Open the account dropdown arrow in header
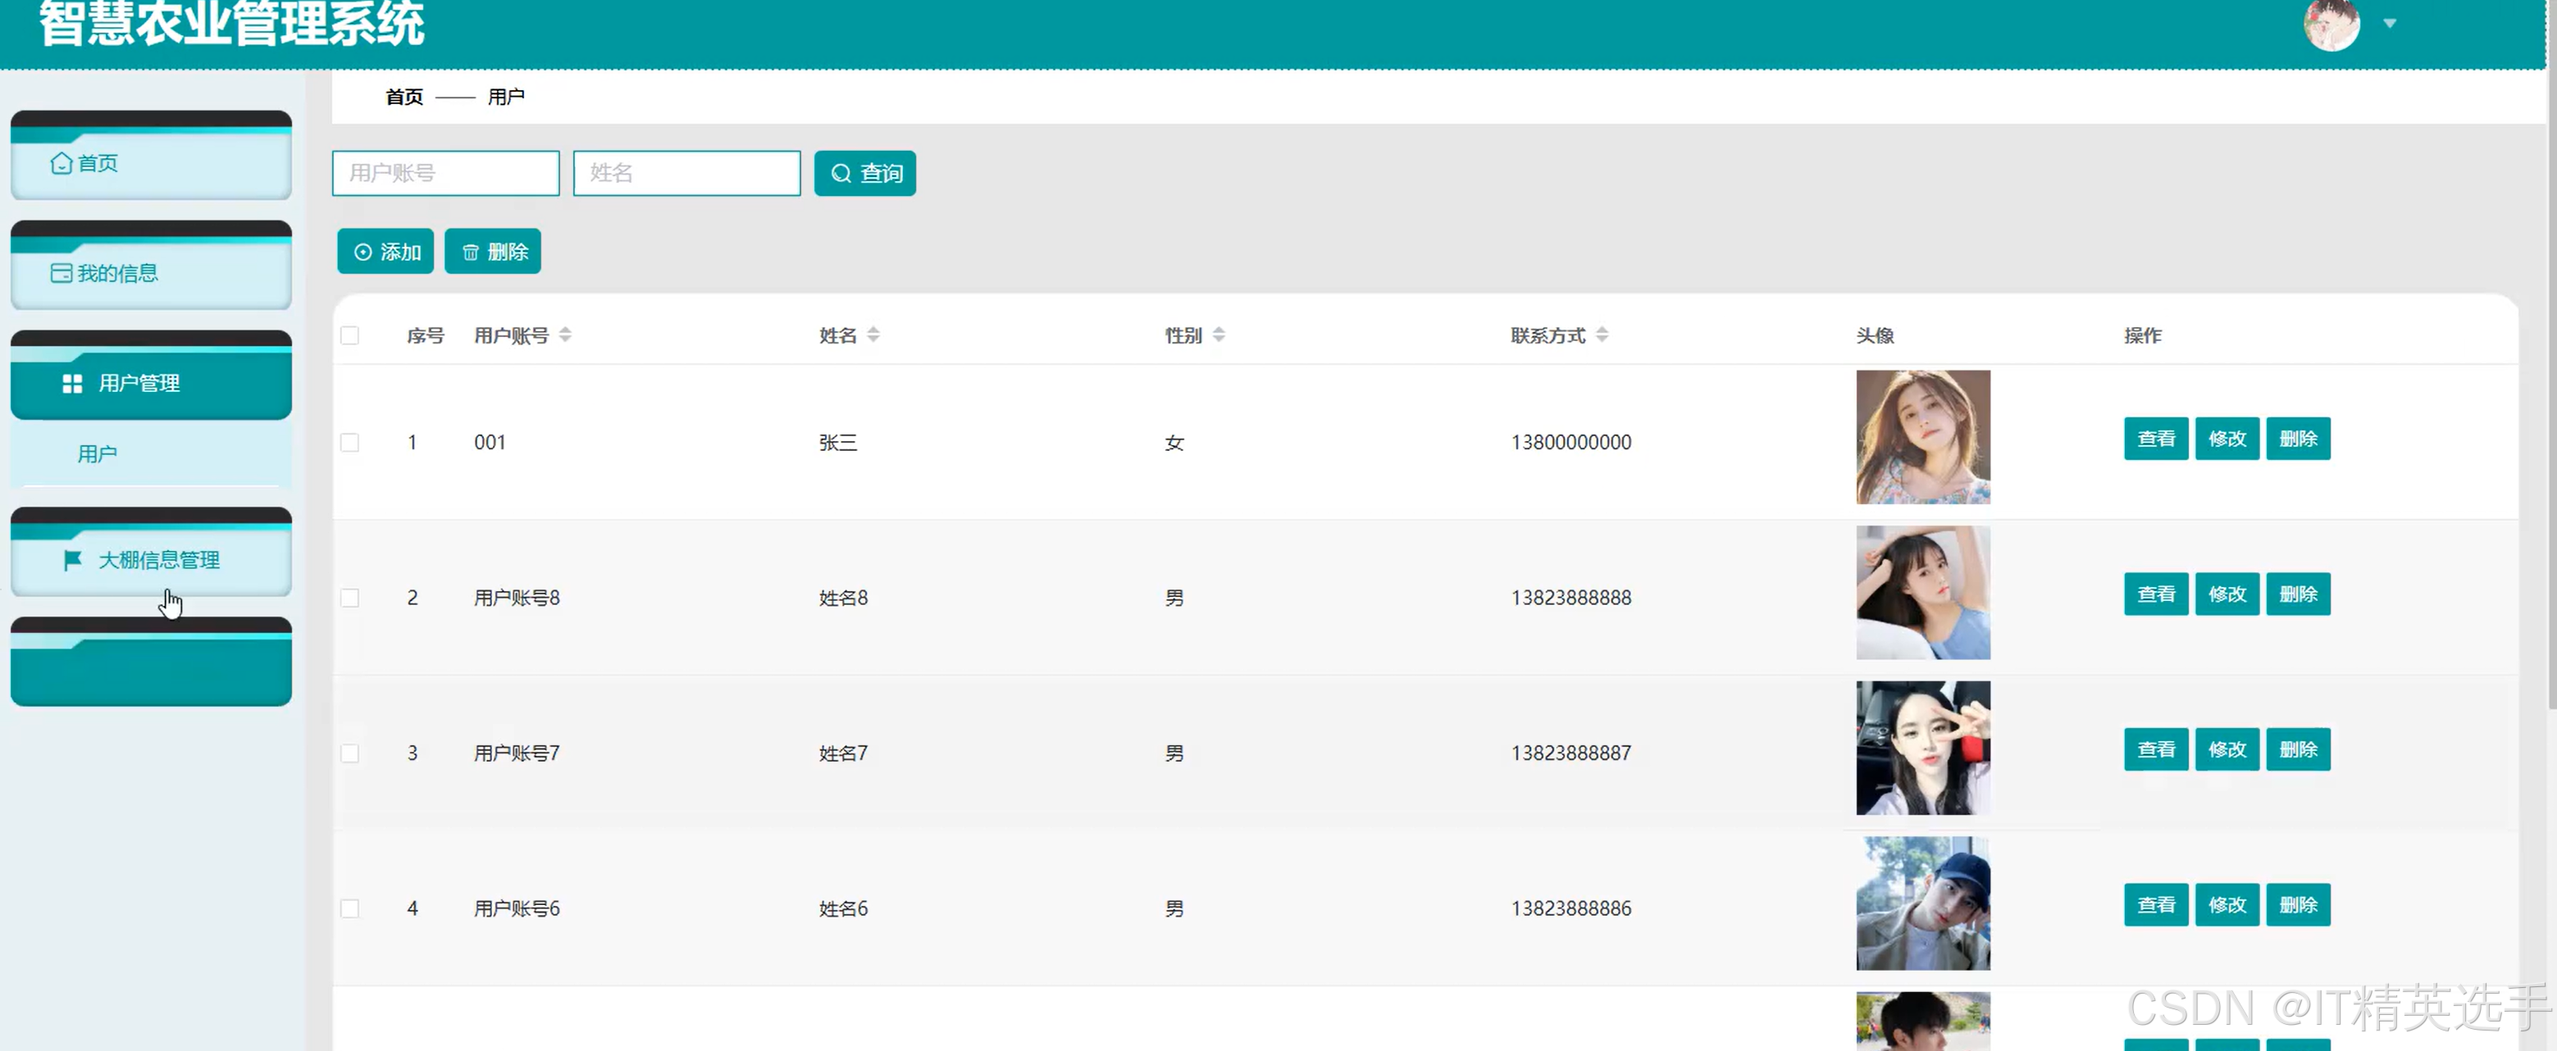This screenshot has width=2557, height=1051. pyautogui.click(x=2391, y=23)
